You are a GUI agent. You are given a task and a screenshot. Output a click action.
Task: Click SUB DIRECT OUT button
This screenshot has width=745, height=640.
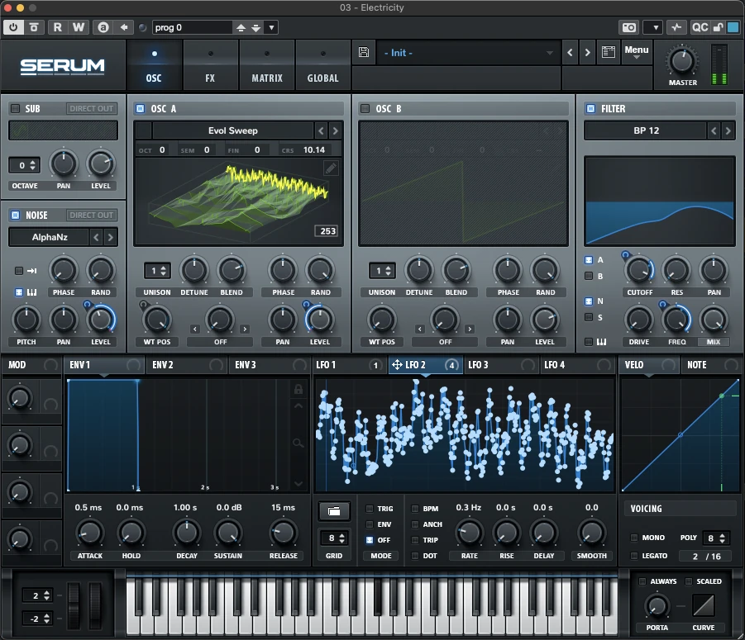[92, 109]
